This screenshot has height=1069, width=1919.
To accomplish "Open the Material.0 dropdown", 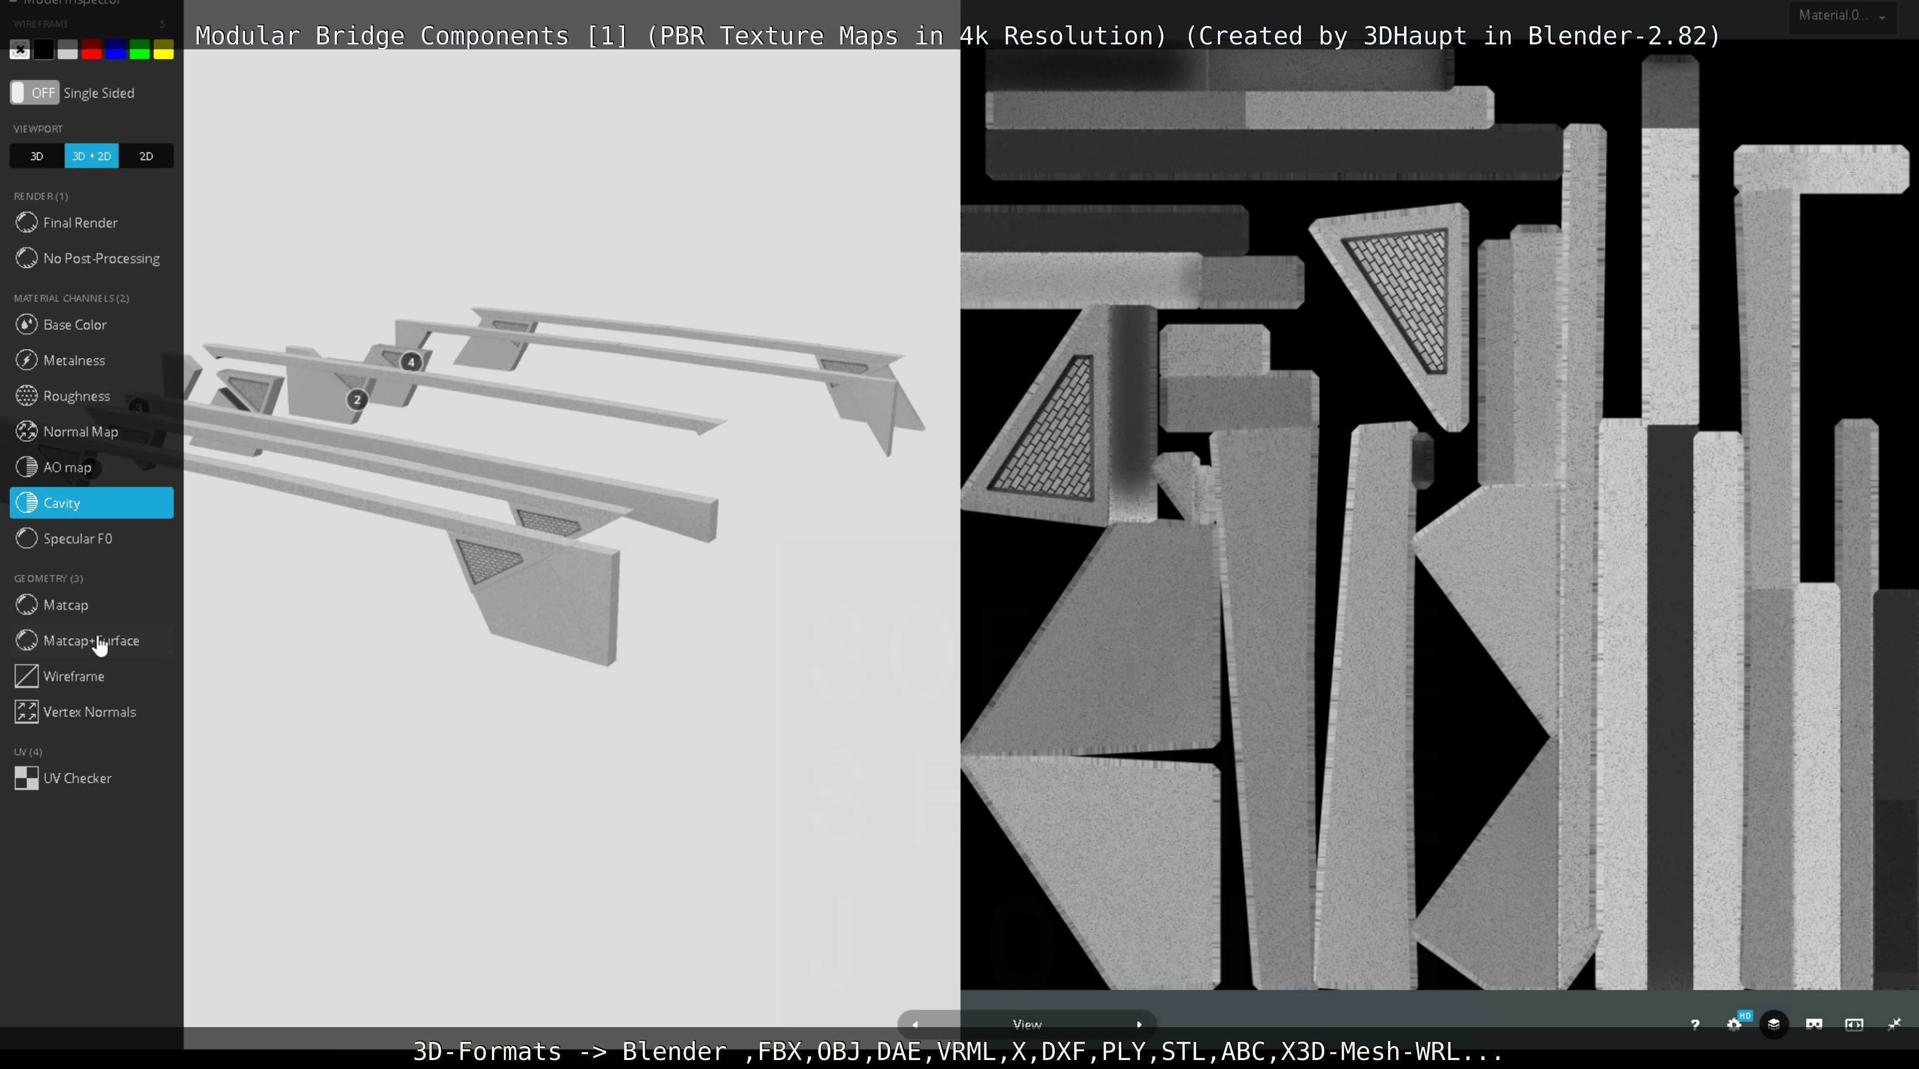I will tap(1842, 15).
